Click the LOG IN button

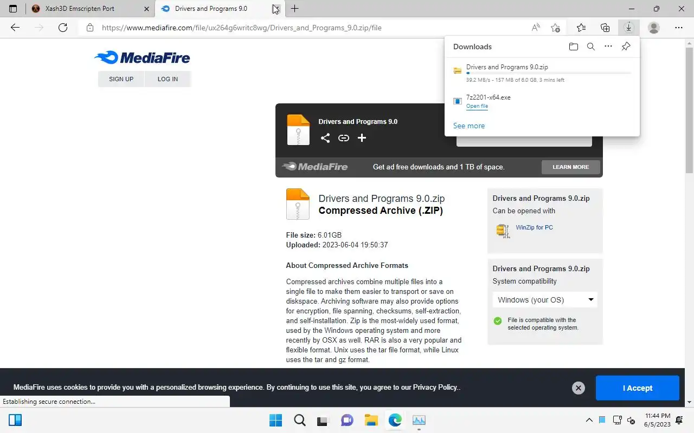click(x=168, y=79)
